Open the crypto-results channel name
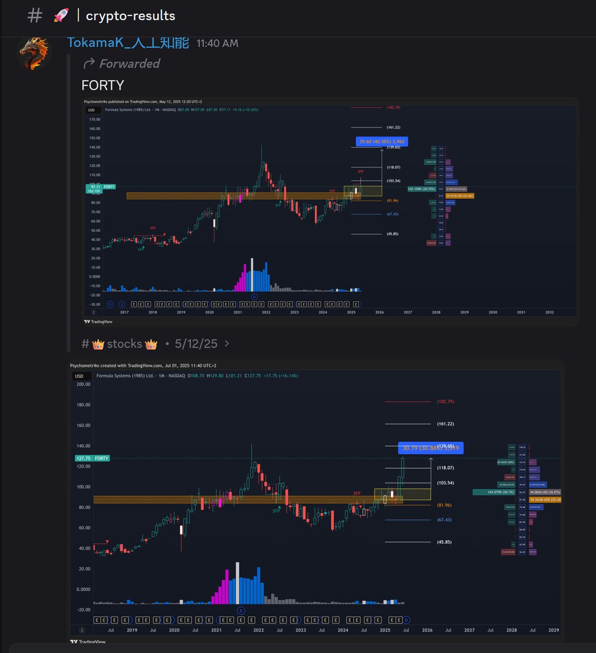 pos(131,15)
